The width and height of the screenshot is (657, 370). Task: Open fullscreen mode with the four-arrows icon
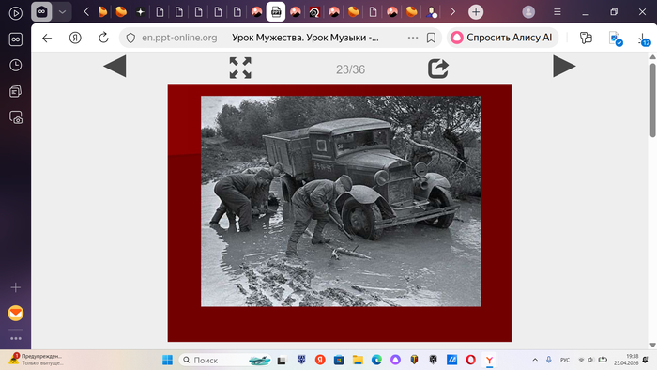pos(240,68)
